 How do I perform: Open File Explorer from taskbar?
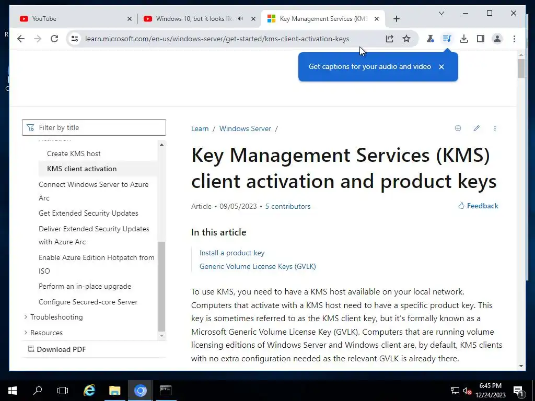coord(114,391)
